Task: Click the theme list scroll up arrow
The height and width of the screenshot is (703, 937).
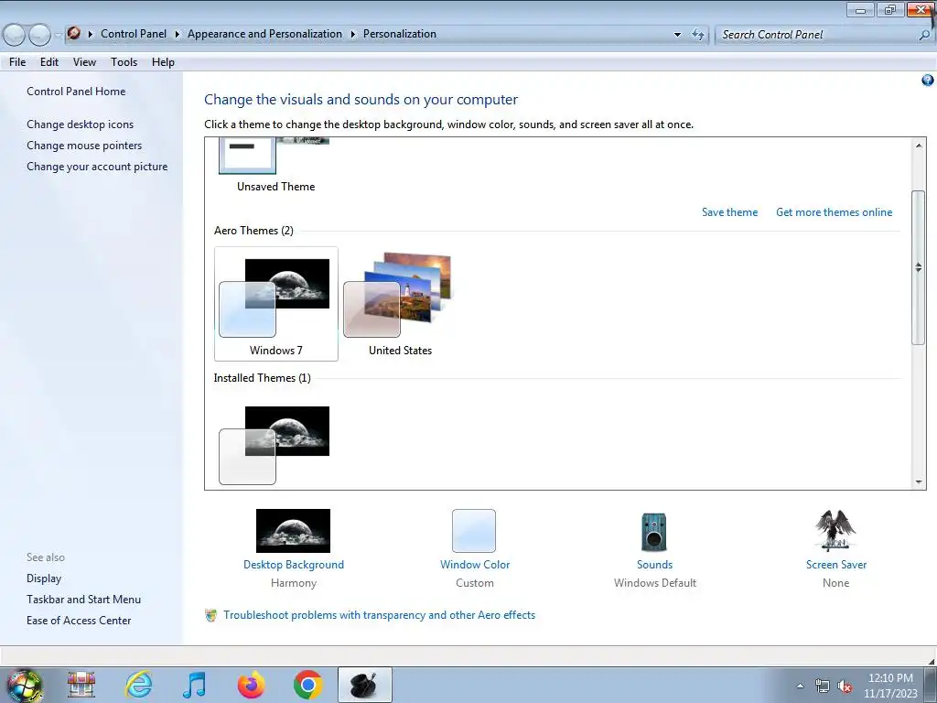Action: coord(919,146)
